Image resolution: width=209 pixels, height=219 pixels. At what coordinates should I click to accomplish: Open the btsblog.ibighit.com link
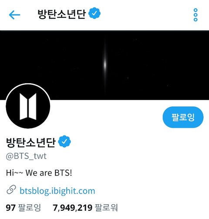pyautogui.click(x=57, y=191)
